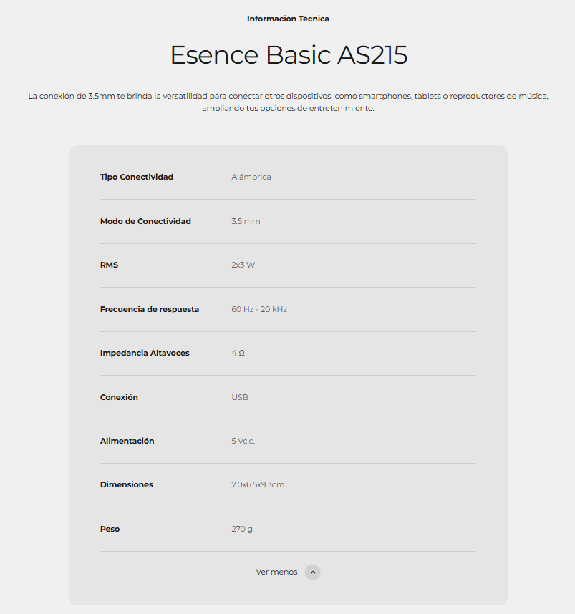Select the Información Técnica section title
575x614 pixels.
pos(288,19)
